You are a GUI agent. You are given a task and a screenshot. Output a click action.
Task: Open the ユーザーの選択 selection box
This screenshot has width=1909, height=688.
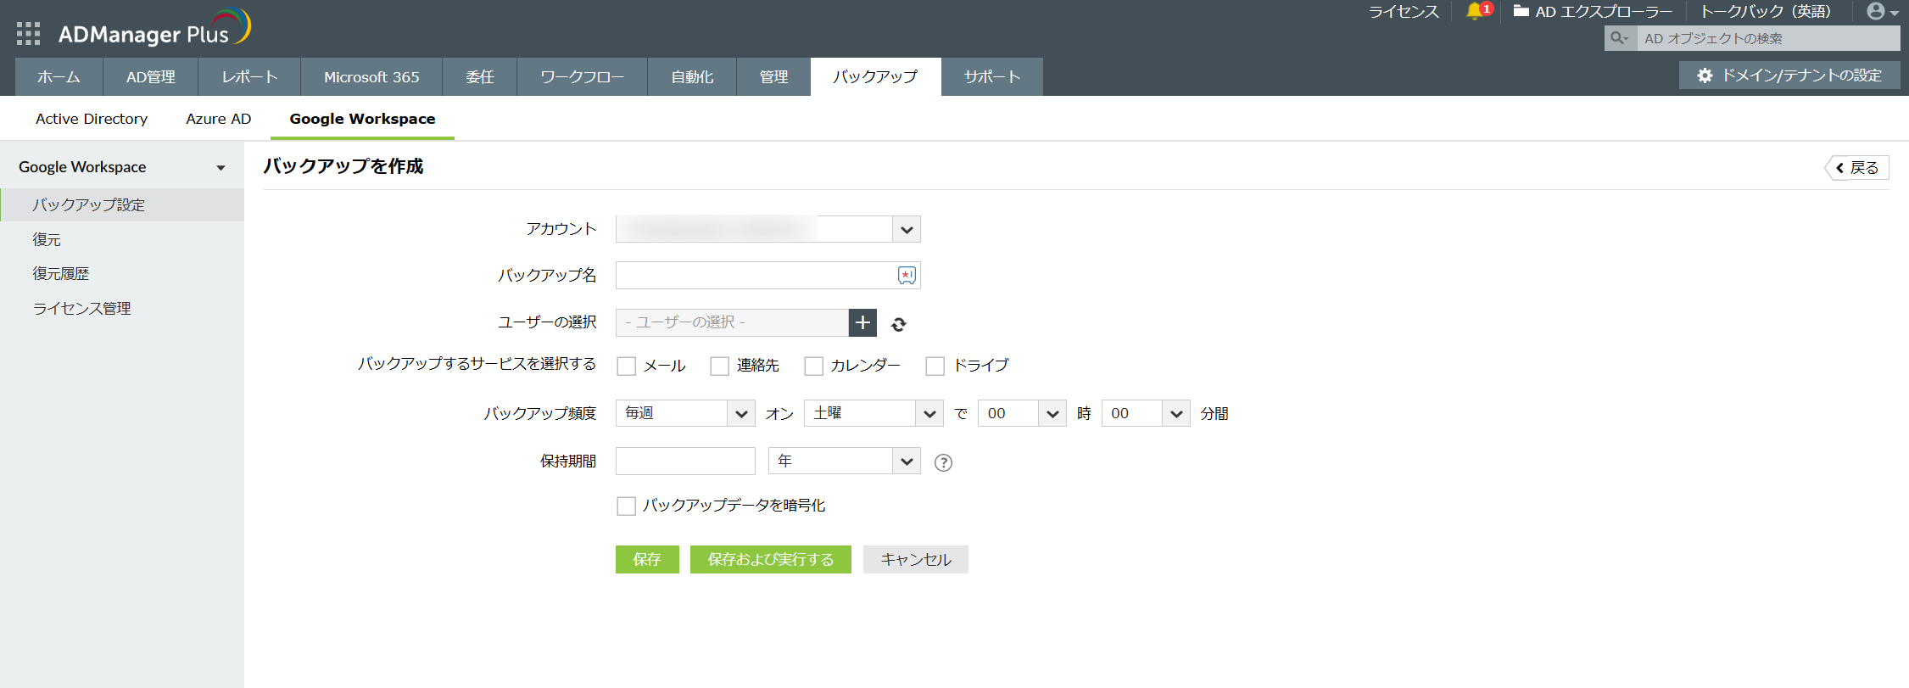click(x=732, y=322)
